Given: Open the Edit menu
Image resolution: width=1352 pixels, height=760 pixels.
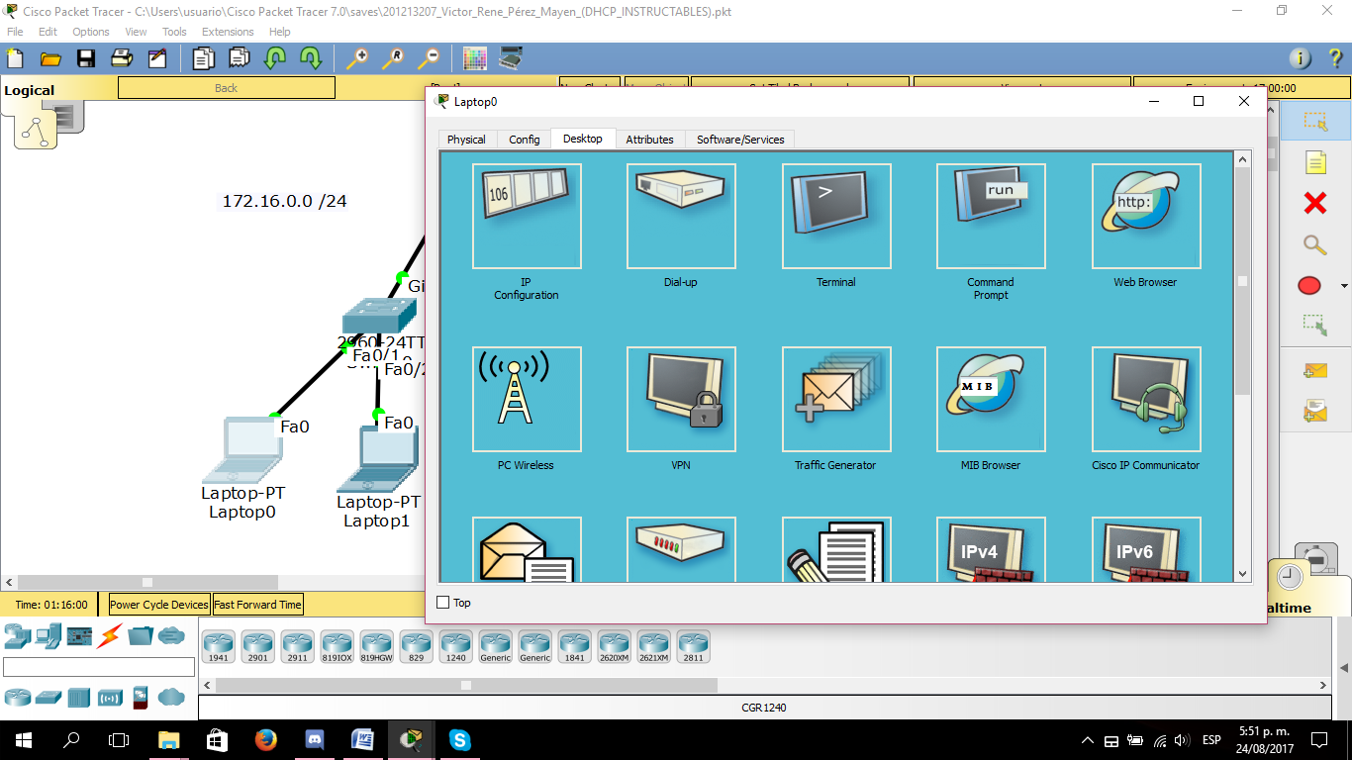Looking at the screenshot, I should 48,32.
